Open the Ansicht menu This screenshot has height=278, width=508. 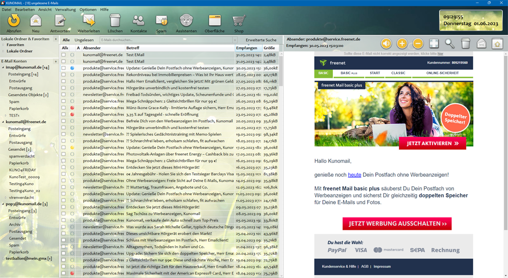[45, 9]
